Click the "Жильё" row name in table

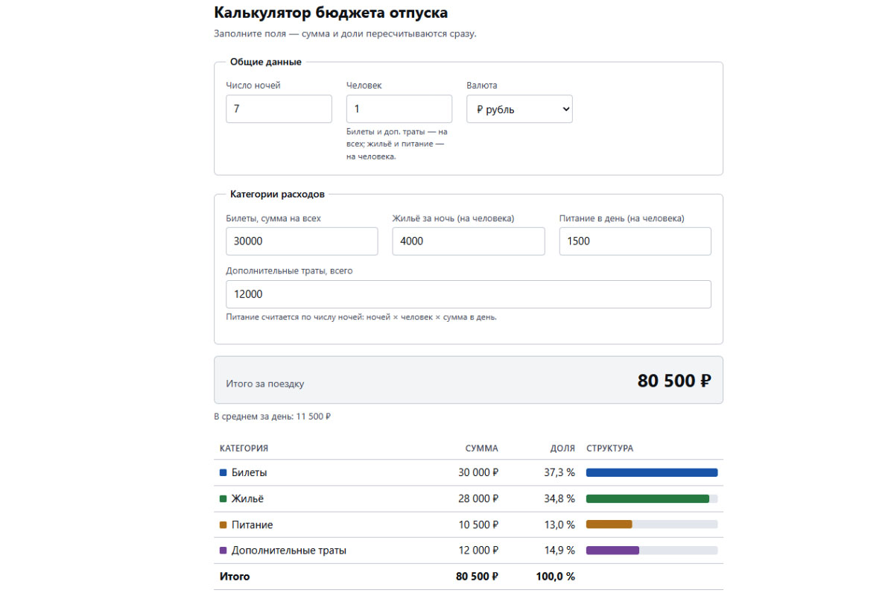coord(247,498)
